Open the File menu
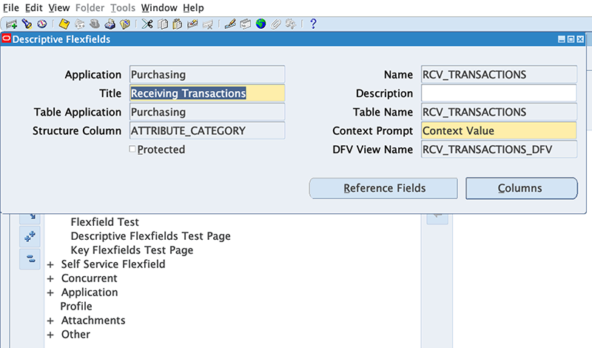 coord(11,7)
